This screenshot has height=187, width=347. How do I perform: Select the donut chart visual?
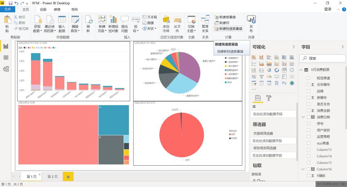pyautogui.click(x=277, y=70)
